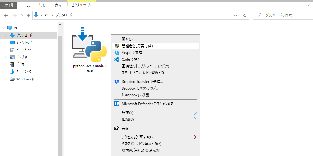Select Windows (C:) in navigation pane
Image resolution: width=313 pixels, height=156 pixels.
tap(27, 79)
